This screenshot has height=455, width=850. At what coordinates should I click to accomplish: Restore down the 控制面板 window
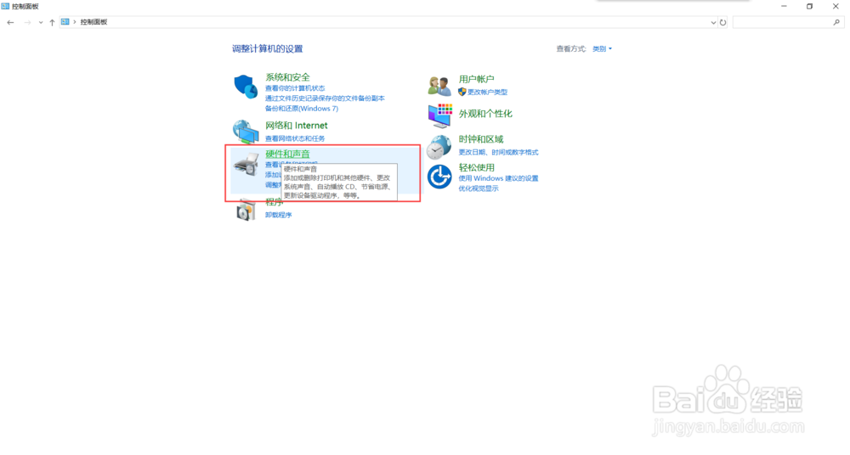tap(809, 7)
